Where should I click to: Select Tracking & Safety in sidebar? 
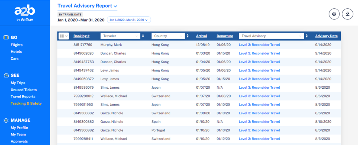click(x=26, y=103)
